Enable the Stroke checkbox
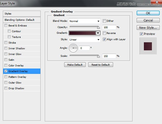Screen dimensions: 162x124 6,43
